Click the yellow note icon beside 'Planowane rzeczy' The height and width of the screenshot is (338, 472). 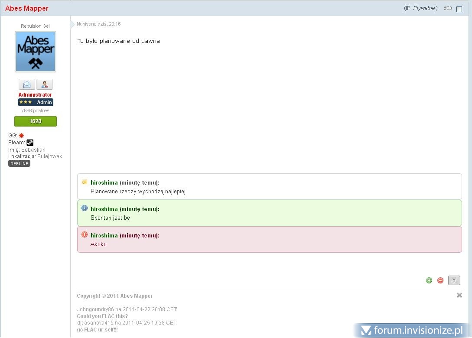(x=85, y=182)
